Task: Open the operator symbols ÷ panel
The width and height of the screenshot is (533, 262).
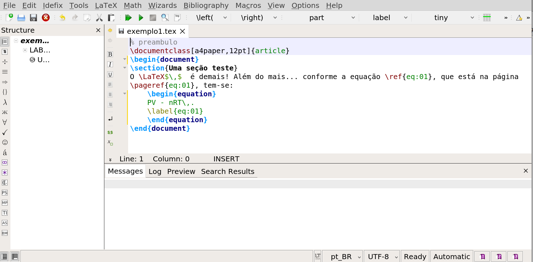Action: click(5, 62)
